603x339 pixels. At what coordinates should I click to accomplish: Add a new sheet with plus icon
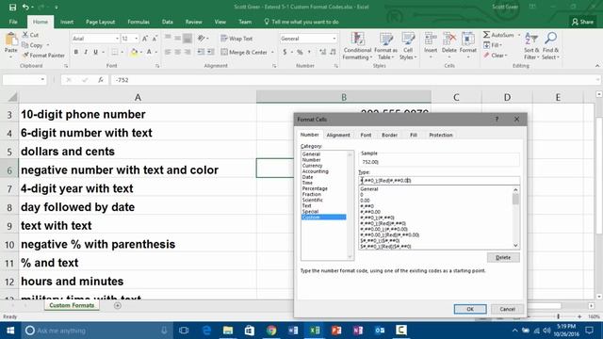coord(118,305)
